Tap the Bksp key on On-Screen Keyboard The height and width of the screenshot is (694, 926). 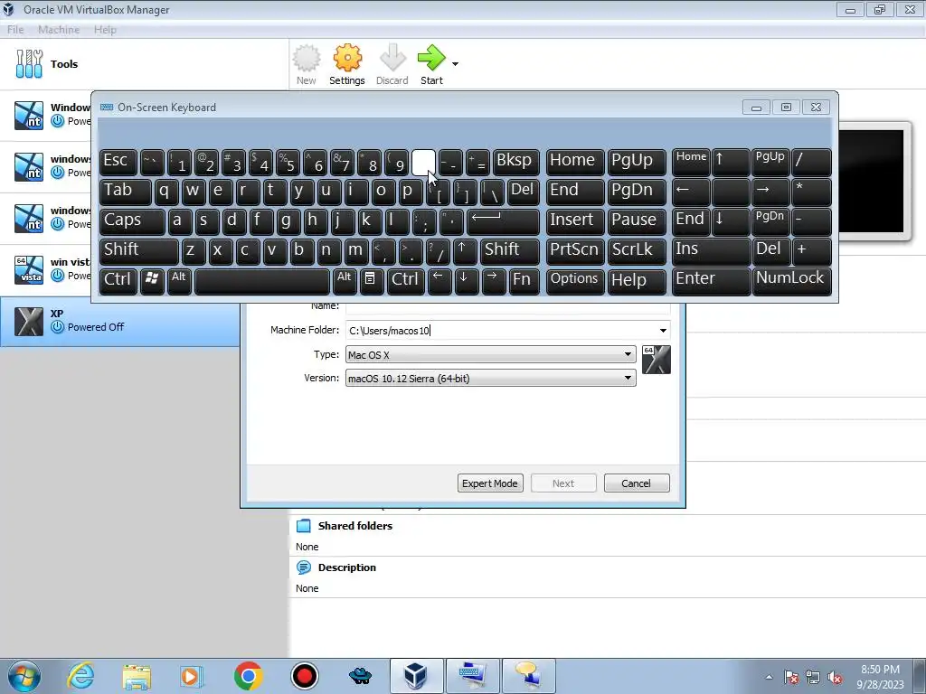pos(515,162)
